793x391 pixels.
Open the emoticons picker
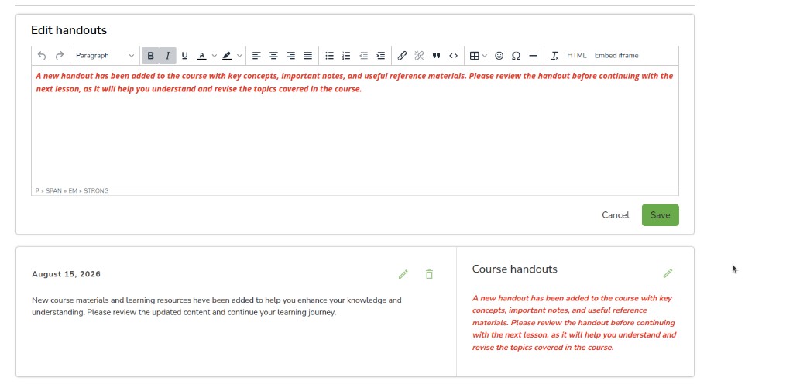(499, 56)
